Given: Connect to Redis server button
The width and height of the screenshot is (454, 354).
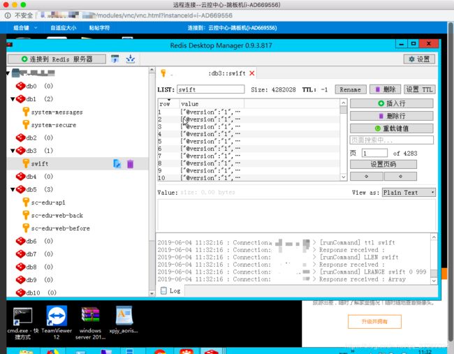Looking at the screenshot, I should tap(57, 59).
